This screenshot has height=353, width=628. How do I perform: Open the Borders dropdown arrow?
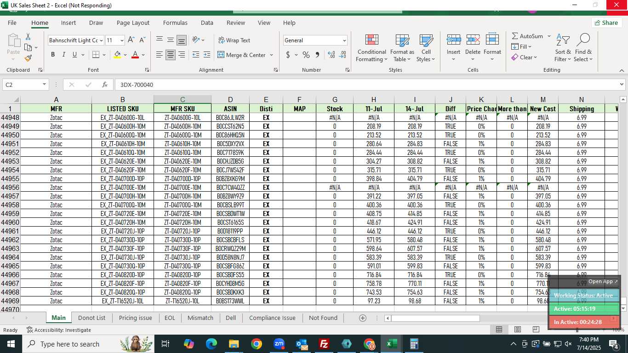click(104, 55)
